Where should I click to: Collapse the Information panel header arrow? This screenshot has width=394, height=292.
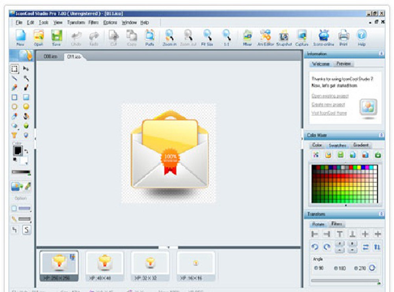pos(381,54)
